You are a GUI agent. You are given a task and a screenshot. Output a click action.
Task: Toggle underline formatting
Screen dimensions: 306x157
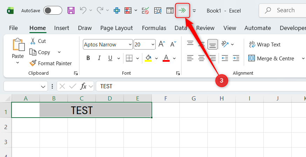(x=110, y=58)
